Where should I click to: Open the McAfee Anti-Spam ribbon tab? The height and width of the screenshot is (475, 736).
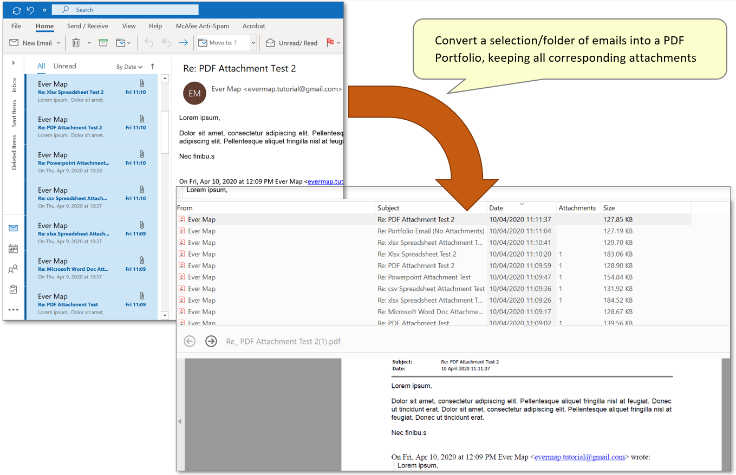coord(202,26)
